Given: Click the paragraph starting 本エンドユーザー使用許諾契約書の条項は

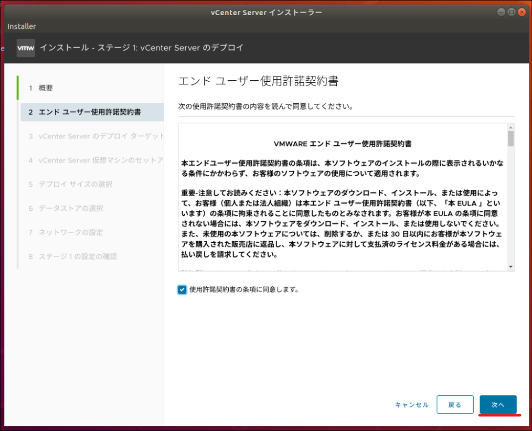Looking at the screenshot, I should tap(342, 168).
